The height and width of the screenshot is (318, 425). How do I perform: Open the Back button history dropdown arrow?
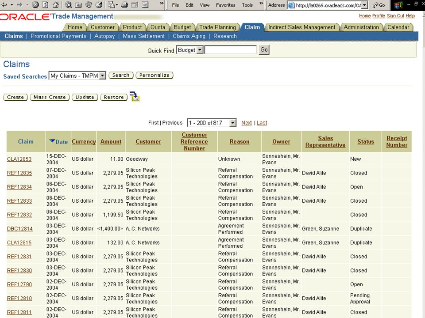click(x=12, y=5)
